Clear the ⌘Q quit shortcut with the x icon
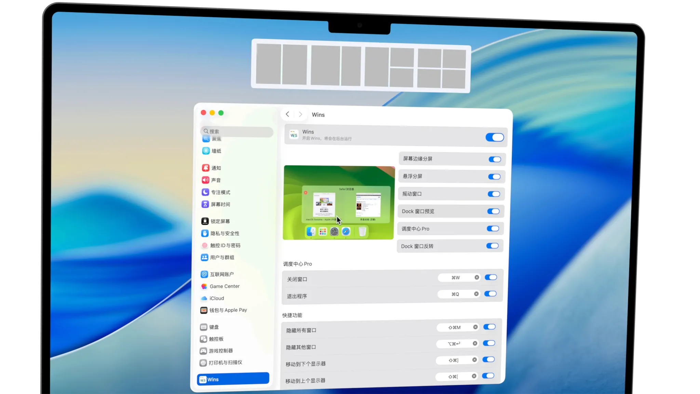The height and width of the screenshot is (394, 700). point(476,294)
